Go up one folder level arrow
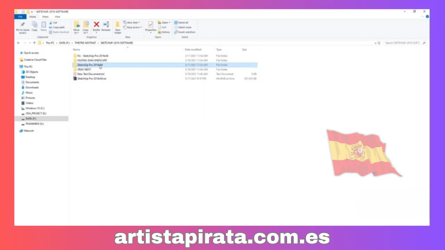445x250 pixels. 34,43
